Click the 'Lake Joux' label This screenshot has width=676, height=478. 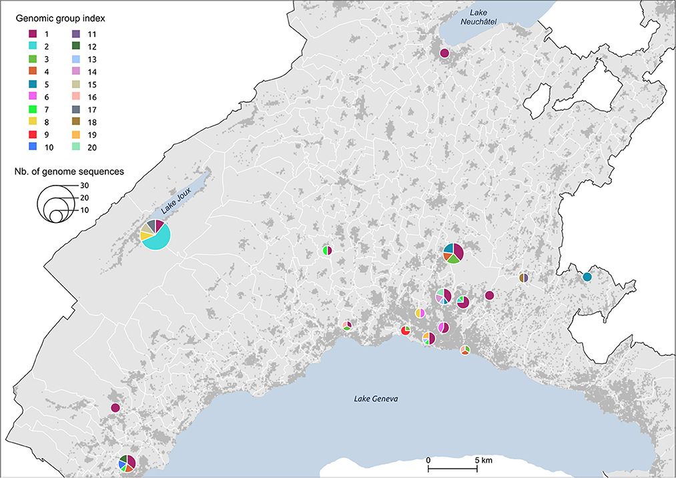click(176, 201)
